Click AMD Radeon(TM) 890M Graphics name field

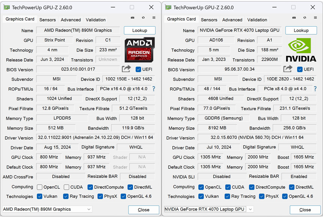(78, 30)
